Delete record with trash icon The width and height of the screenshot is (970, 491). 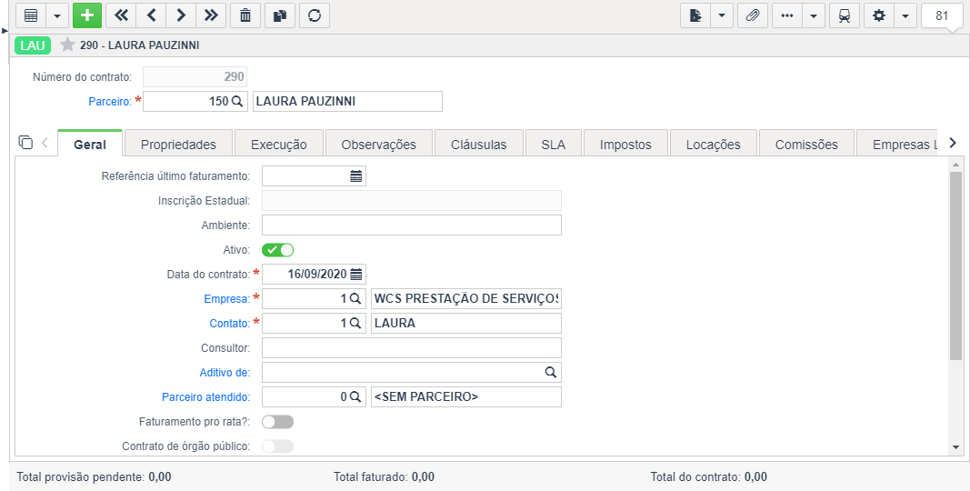[x=245, y=15]
